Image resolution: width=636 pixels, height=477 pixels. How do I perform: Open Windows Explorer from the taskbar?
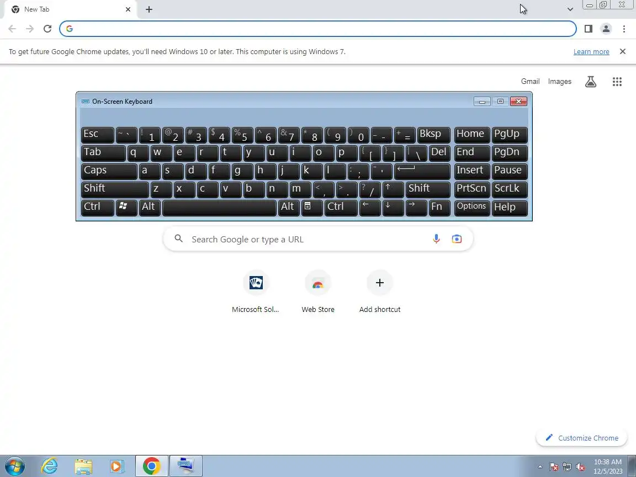(x=83, y=466)
